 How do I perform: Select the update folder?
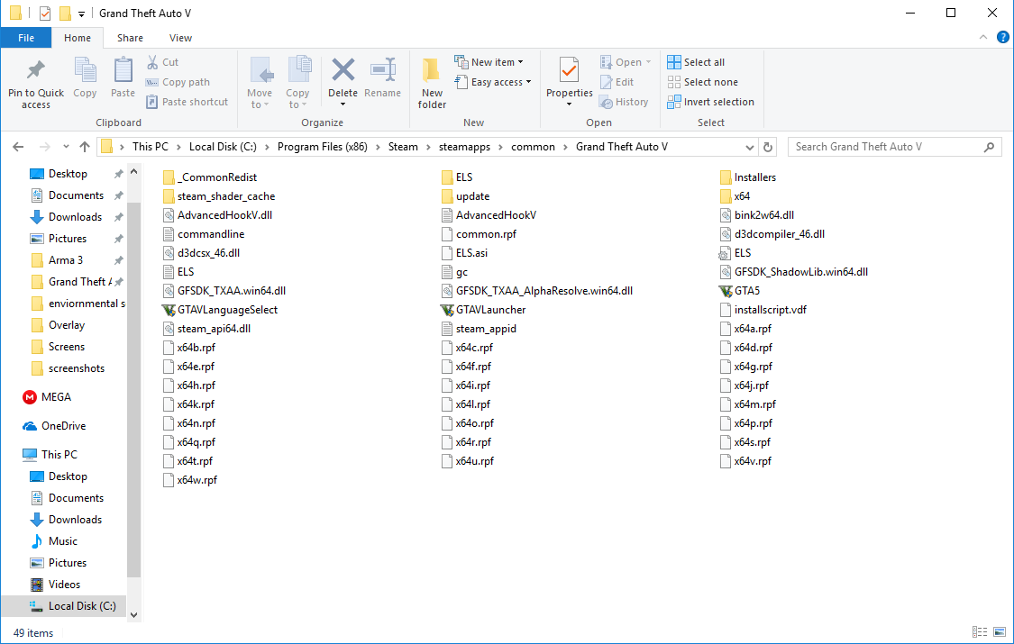click(x=466, y=196)
